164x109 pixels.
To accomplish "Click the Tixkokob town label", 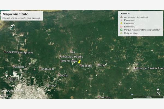I will 106,97.
